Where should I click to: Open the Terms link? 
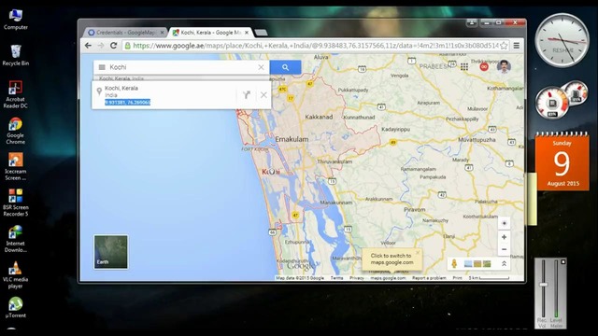point(336,278)
